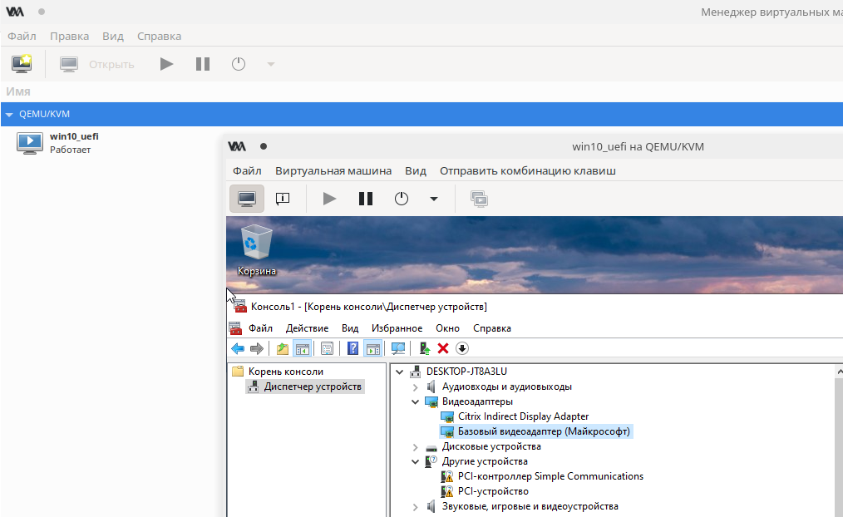Click the create new virtual machine icon

(x=21, y=64)
